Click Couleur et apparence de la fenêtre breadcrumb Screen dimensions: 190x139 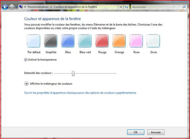(75, 7)
